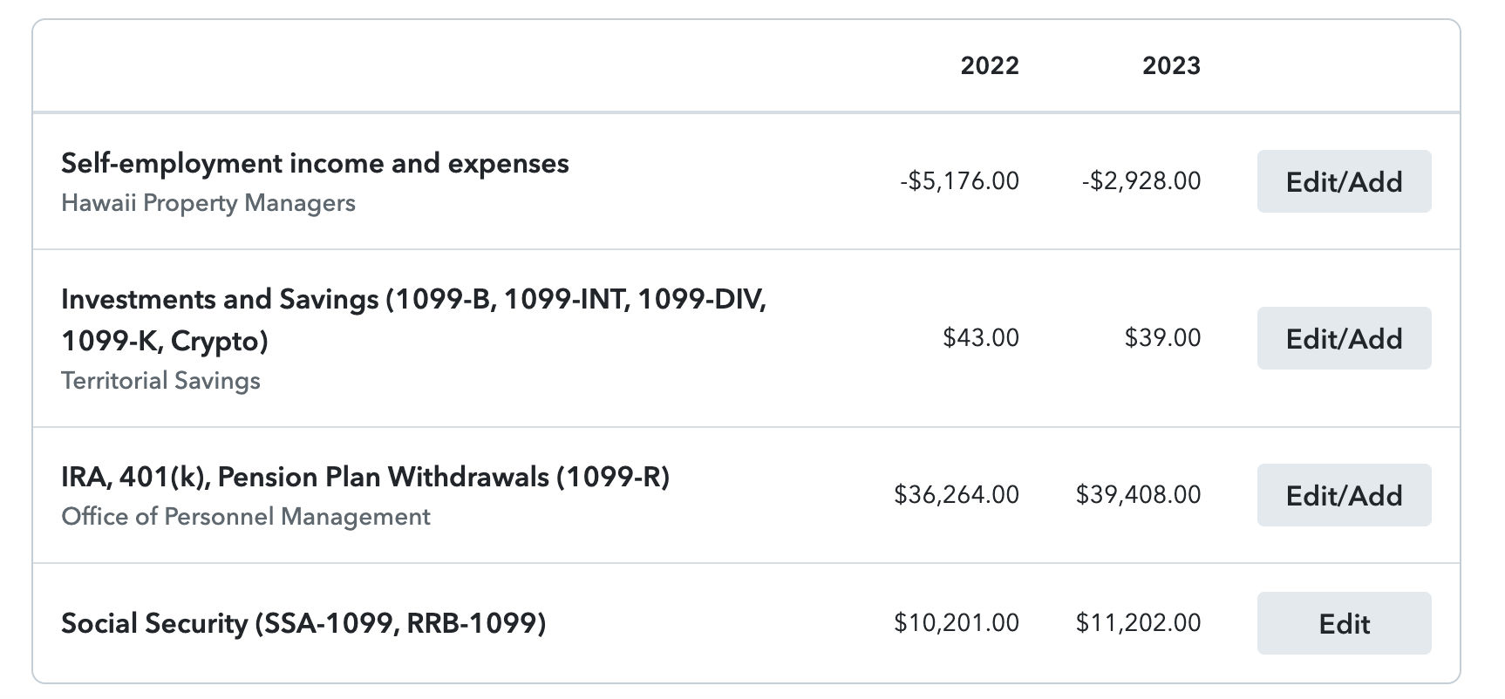Click Edit/Add for Self-employment income and expenses
Viewport: 1505px width, 699px height.
point(1343,181)
